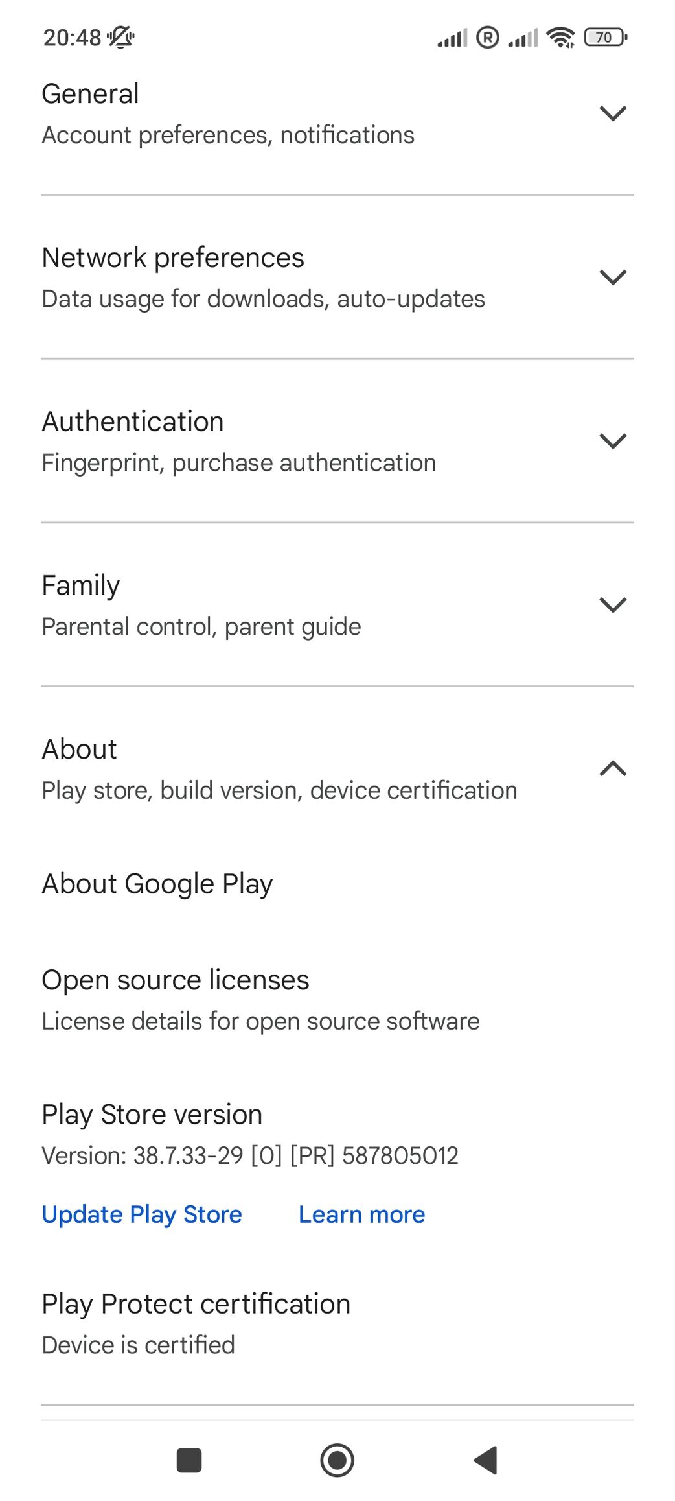Tap the first signal strength icon

(x=452, y=38)
